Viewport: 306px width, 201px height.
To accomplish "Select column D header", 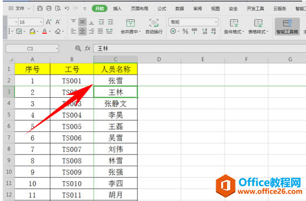I will tap(159, 60).
